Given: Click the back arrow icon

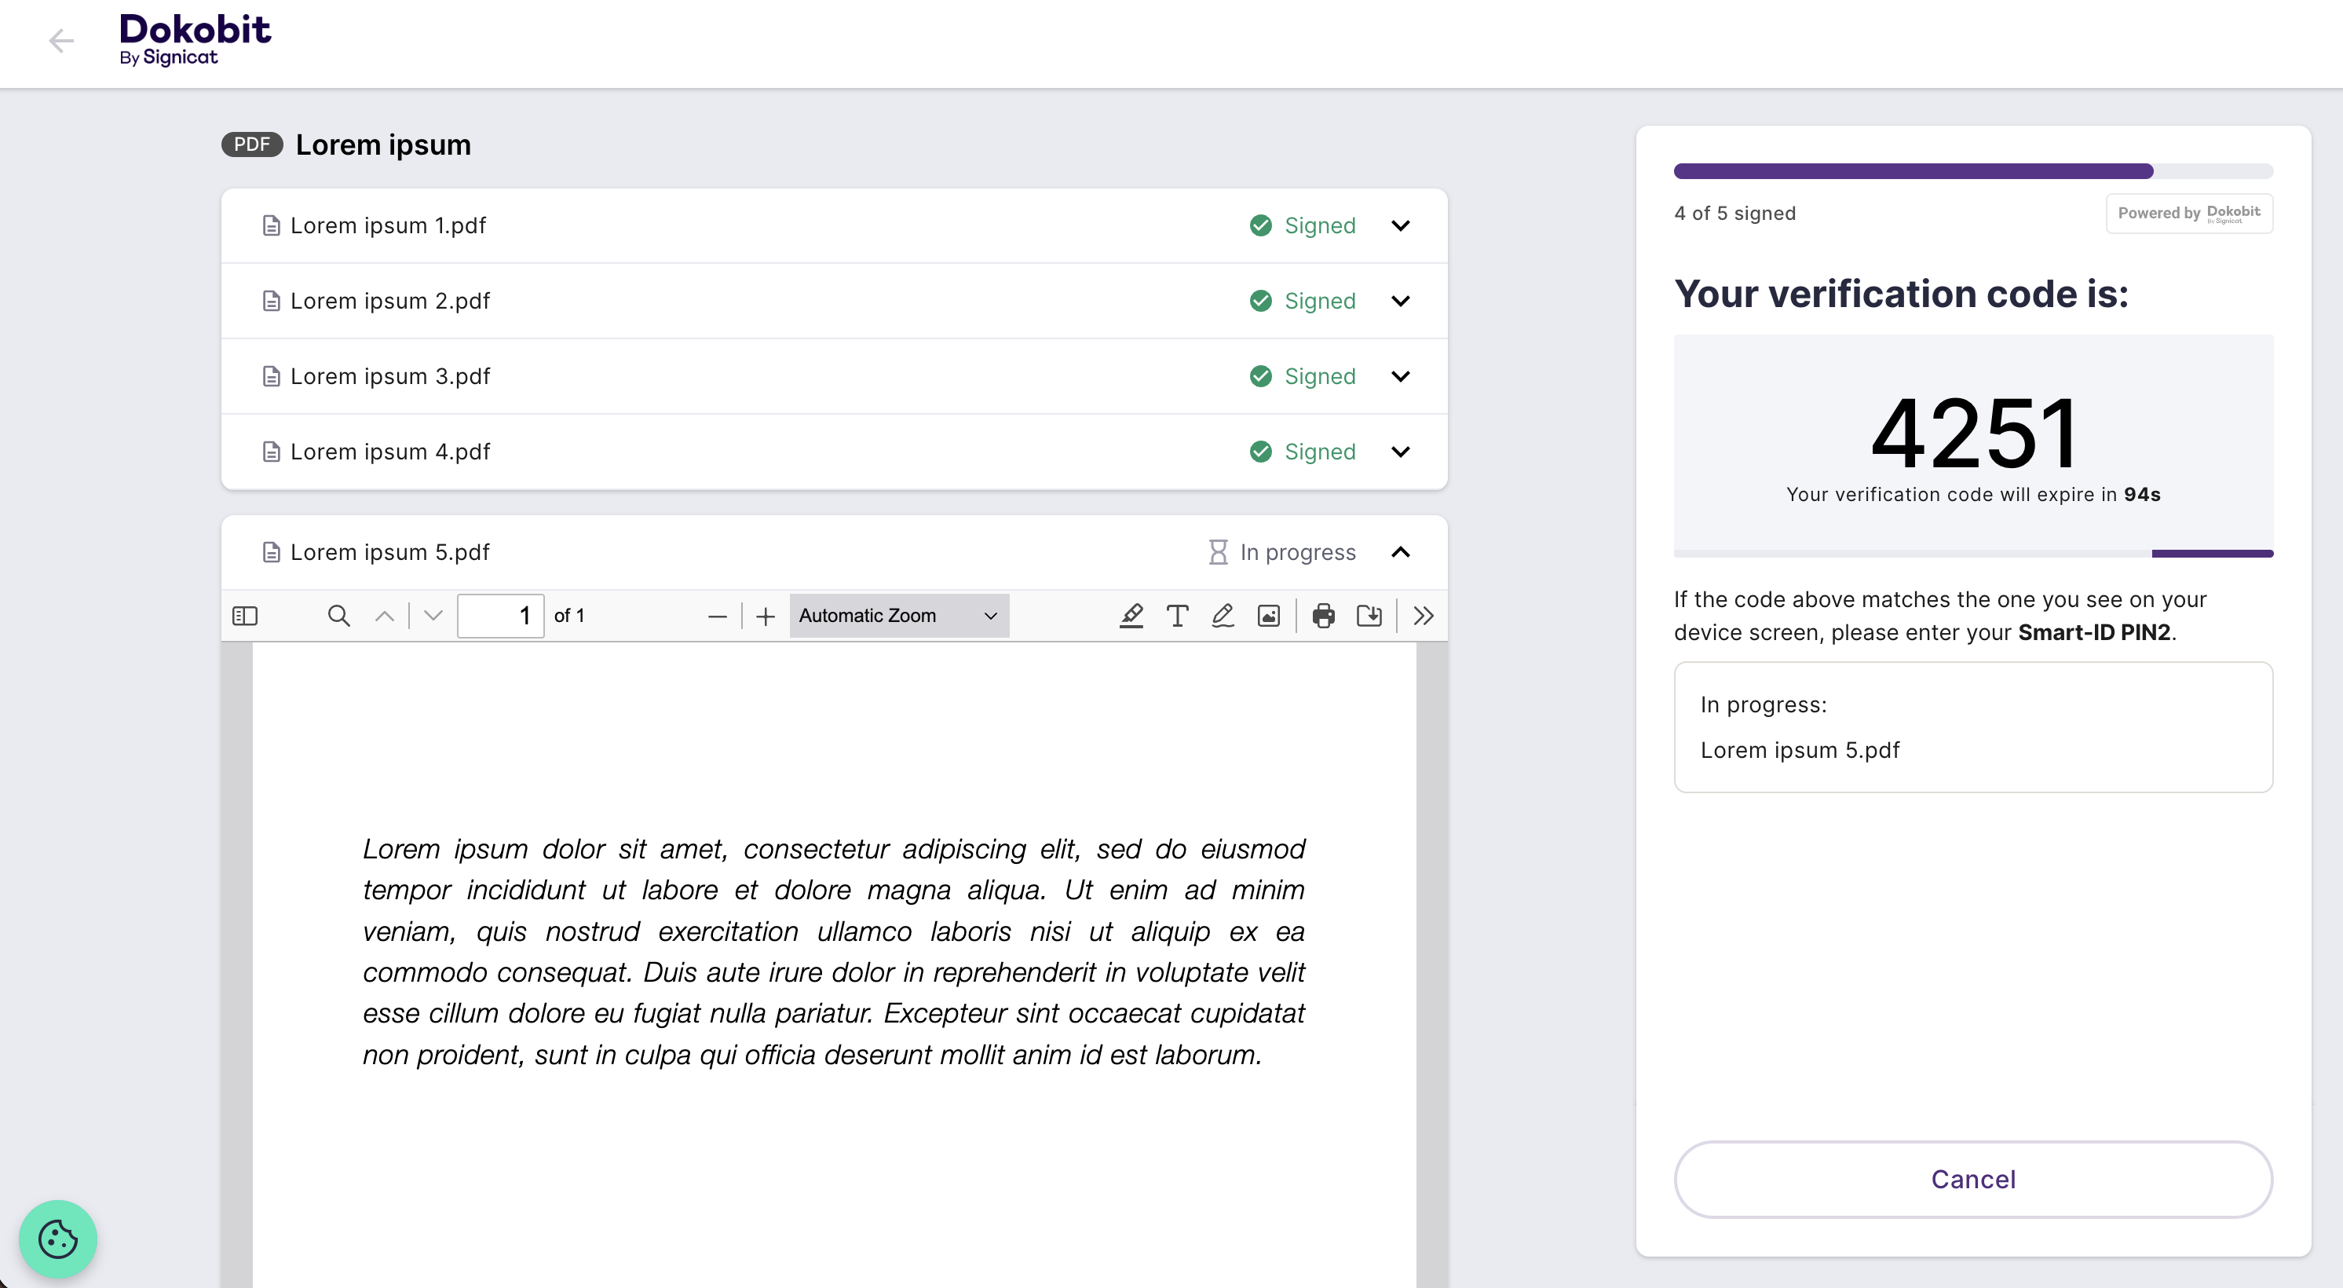Looking at the screenshot, I should (61, 41).
